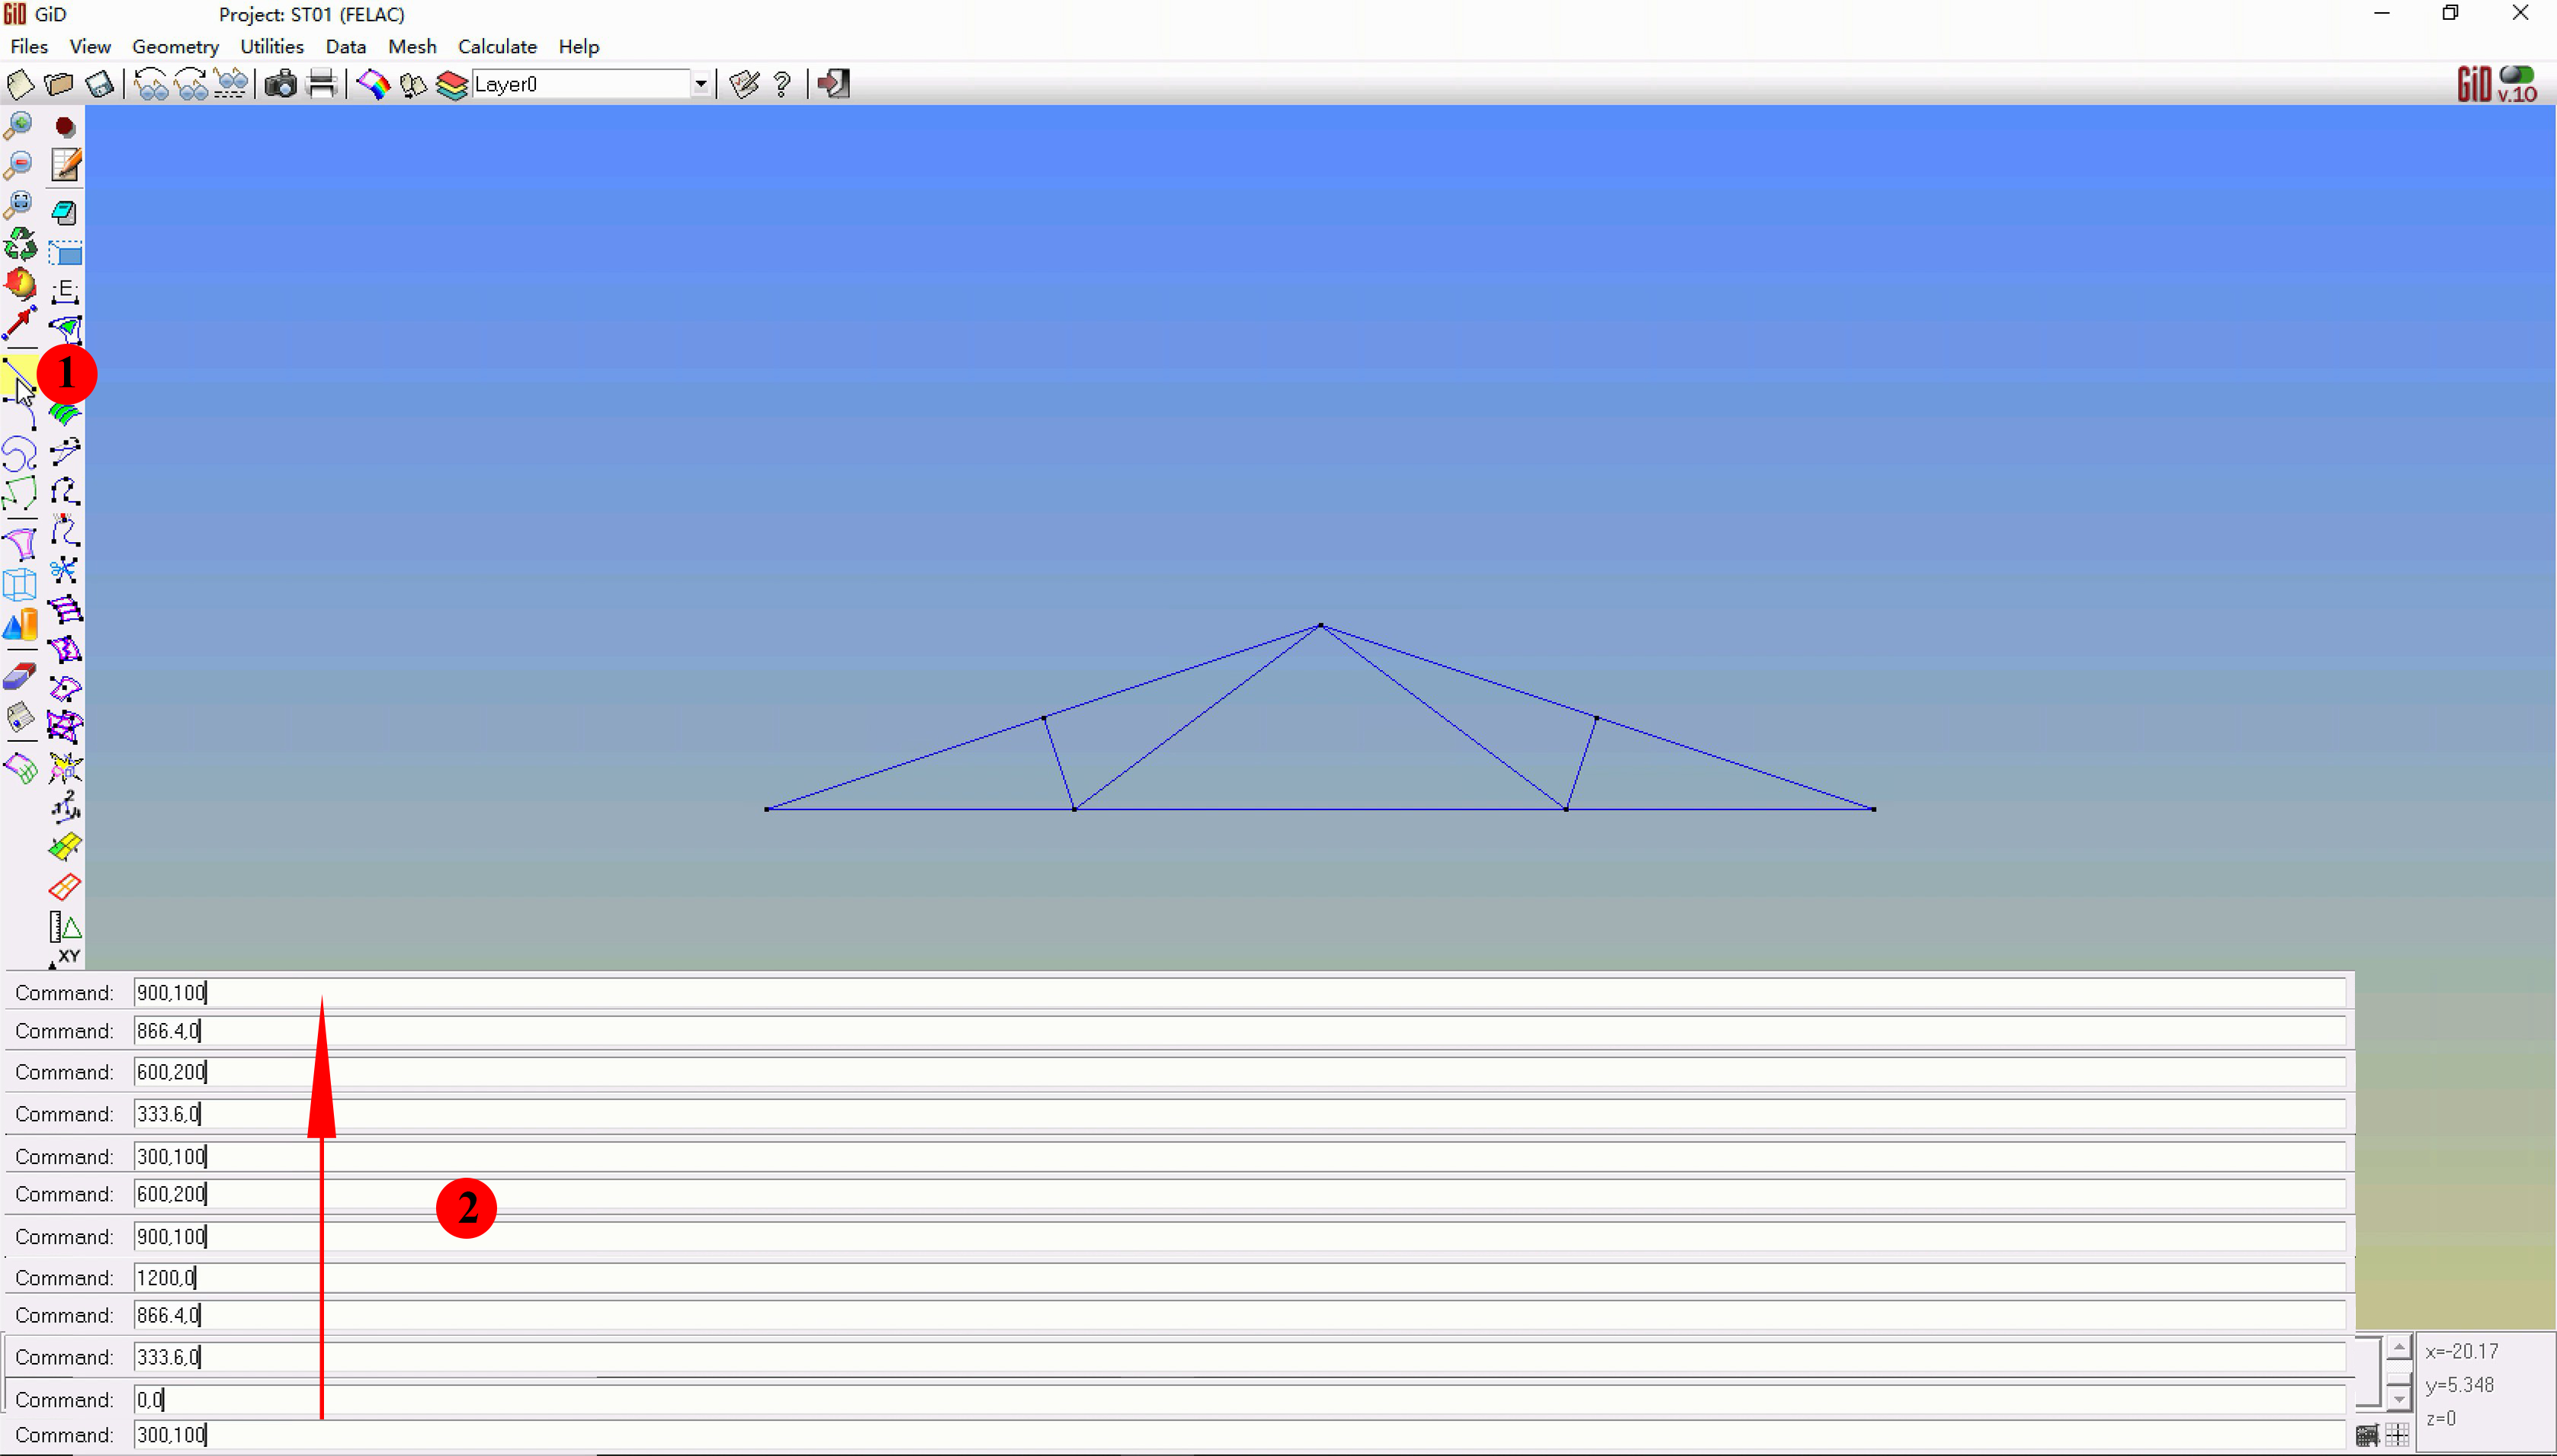This screenshot has width=2557, height=1456.
Task: Open the layers stack icon
Action: [452, 84]
